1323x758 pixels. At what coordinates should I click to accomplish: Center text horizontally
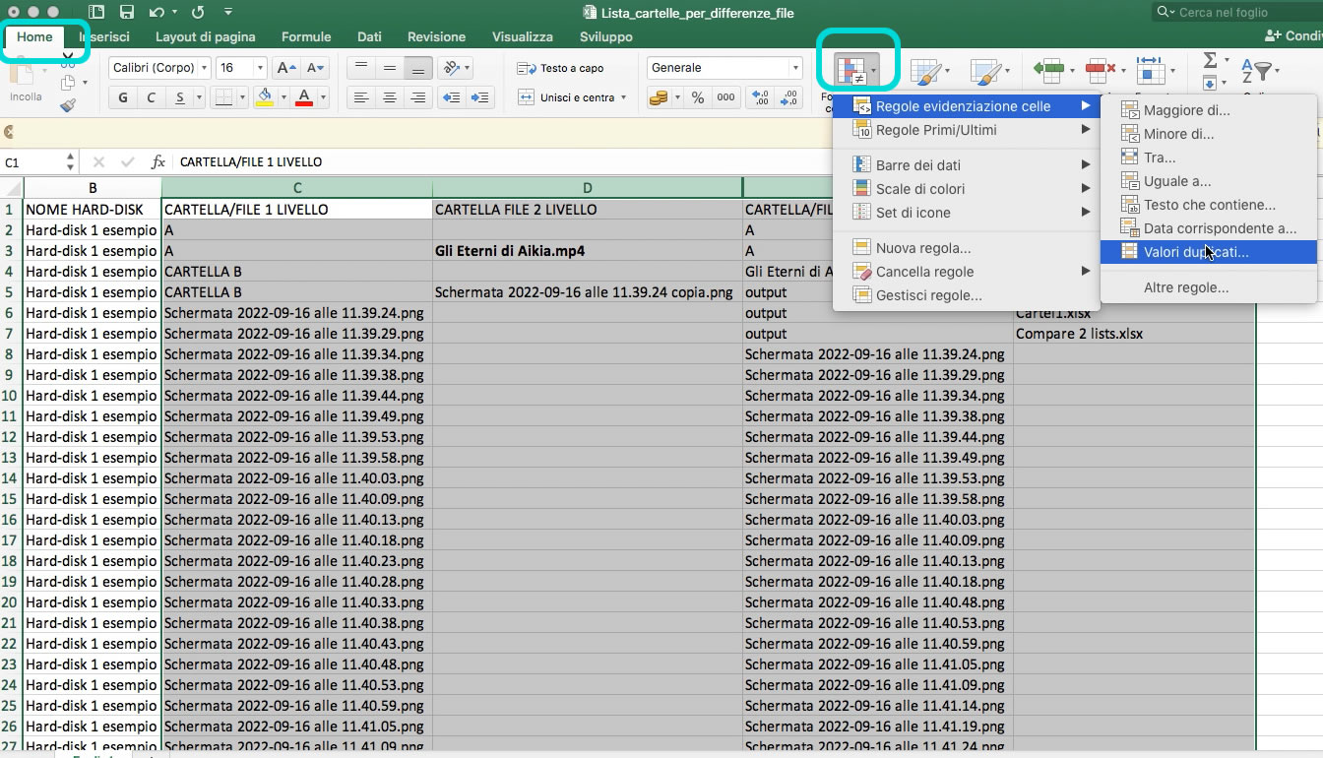coord(390,97)
